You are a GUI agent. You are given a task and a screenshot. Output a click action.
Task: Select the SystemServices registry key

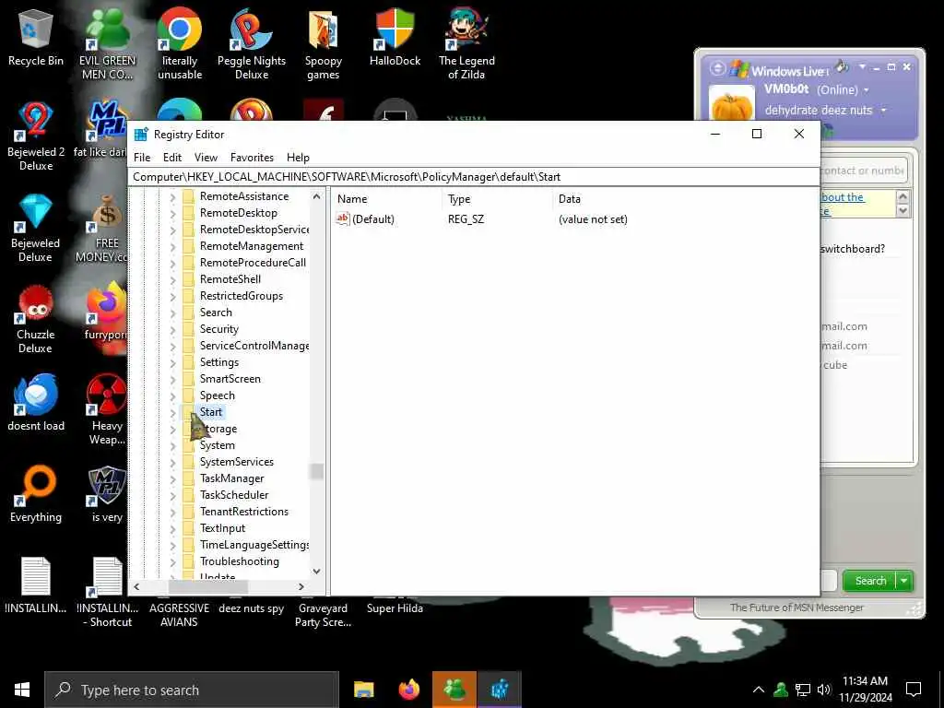237,462
